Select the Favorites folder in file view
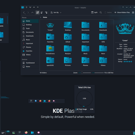135x135 pixels. pos(50,38)
